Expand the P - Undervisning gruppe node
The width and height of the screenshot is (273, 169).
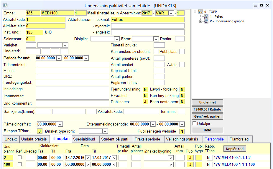click(200, 21)
